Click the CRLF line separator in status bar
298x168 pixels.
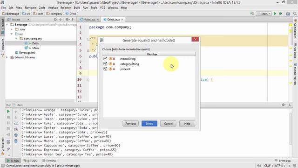268,166
